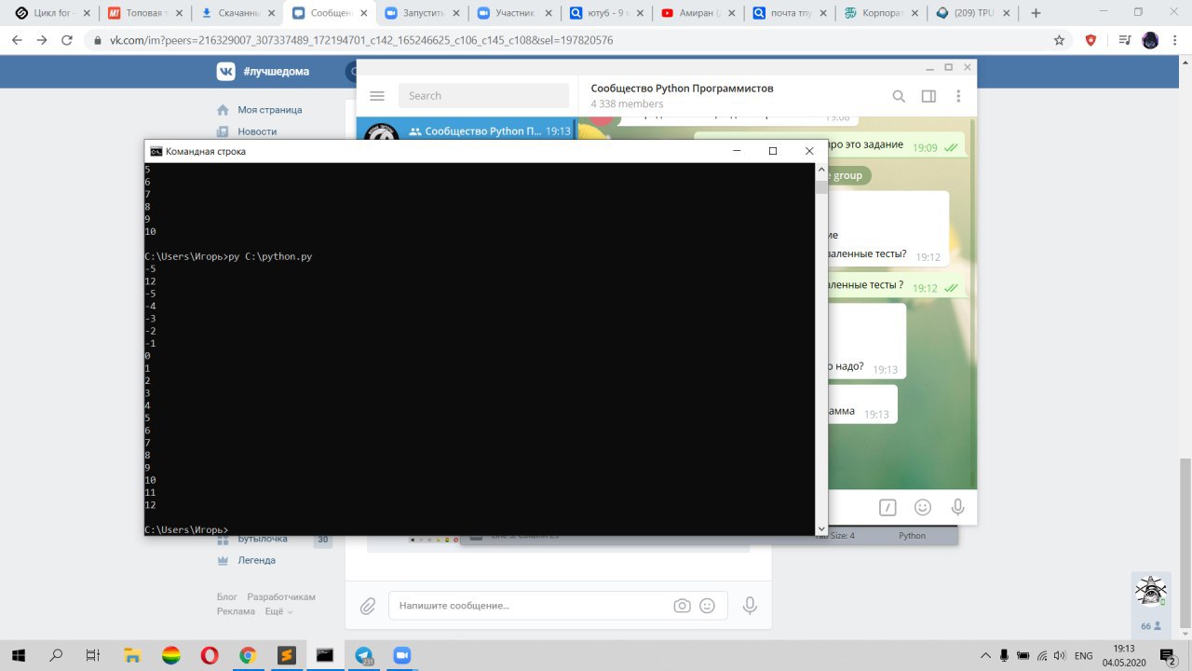The height and width of the screenshot is (671, 1192).
Task: Search in Telegram chat with magnifier icon
Action: [x=899, y=96]
